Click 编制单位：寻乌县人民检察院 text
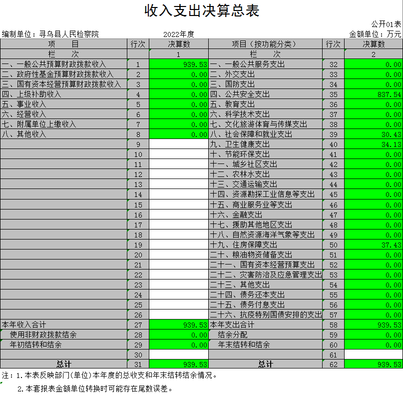403x395 pixels. coord(50,34)
